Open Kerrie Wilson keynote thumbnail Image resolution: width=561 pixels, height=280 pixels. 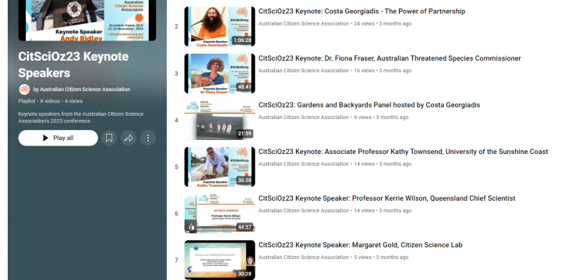pyautogui.click(x=220, y=214)
